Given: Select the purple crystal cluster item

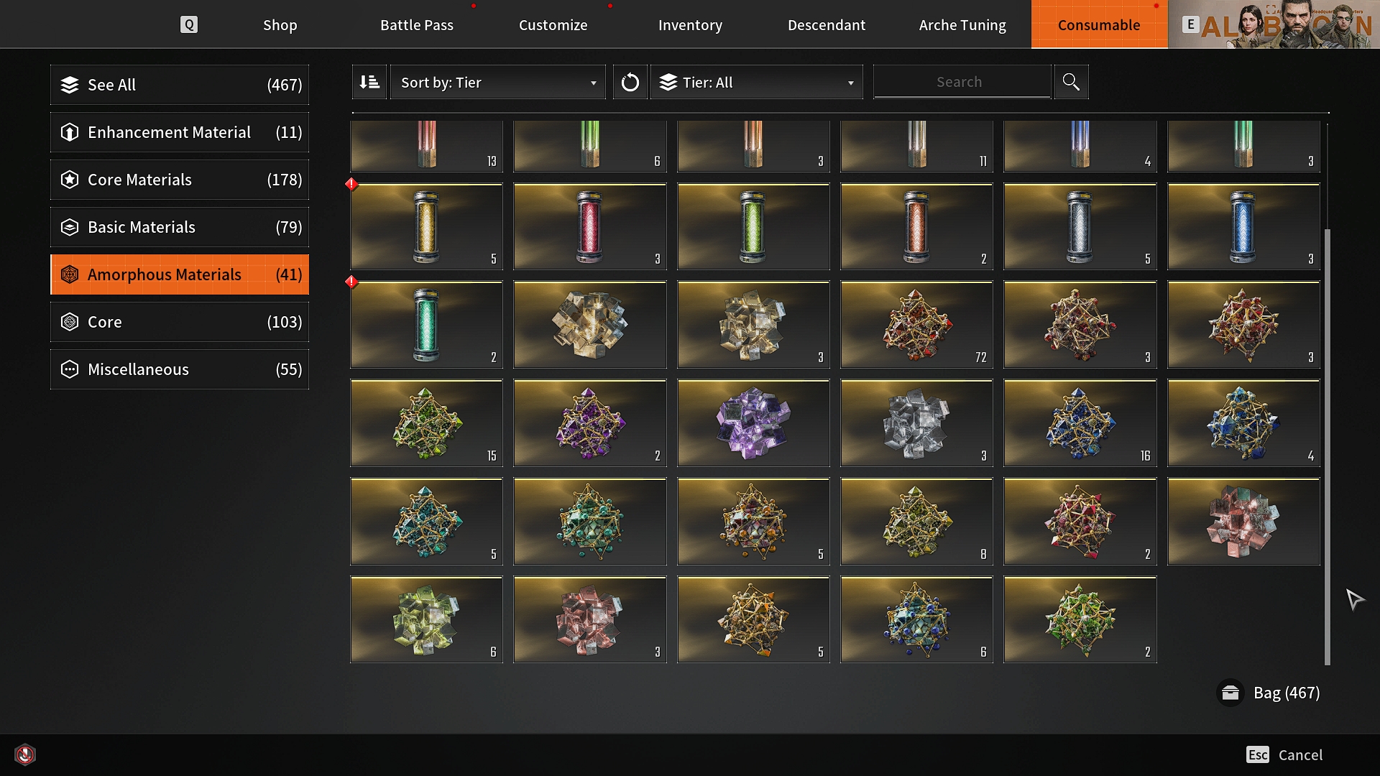Looking at the screenshot, I should (x=753, y=422).
